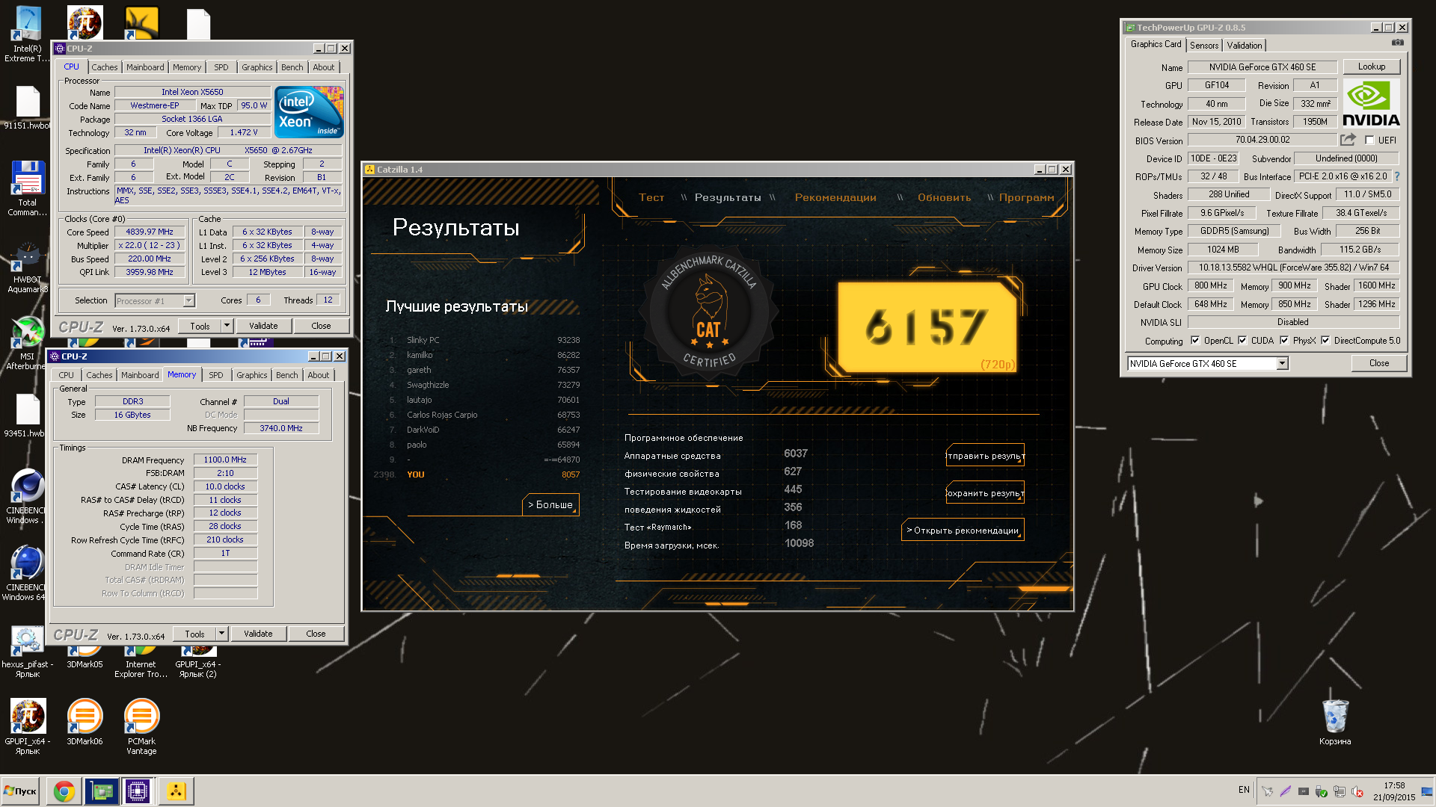Click Validate in CPU-Z Memory window

[x=258, y=634]
